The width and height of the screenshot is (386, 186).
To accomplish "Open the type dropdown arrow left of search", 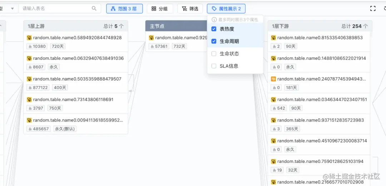I will click(13, 9).
